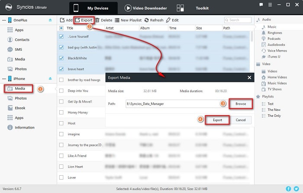303x193 pixels.
Task: Collapse the Playlists section in right panel
Action: pos(258,96)
